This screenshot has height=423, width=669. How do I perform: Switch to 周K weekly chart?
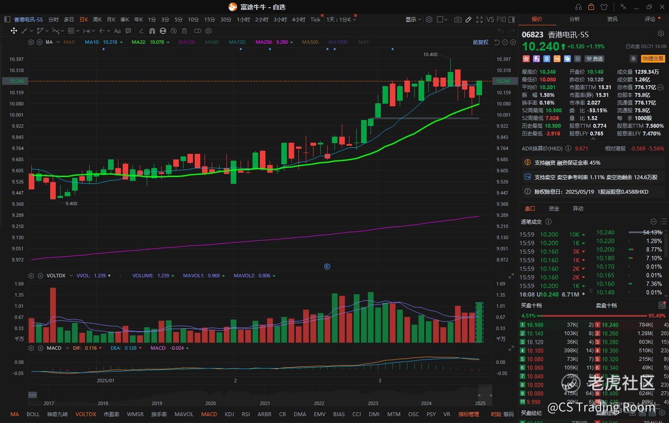pyautogui.click(x=97, y=19)
